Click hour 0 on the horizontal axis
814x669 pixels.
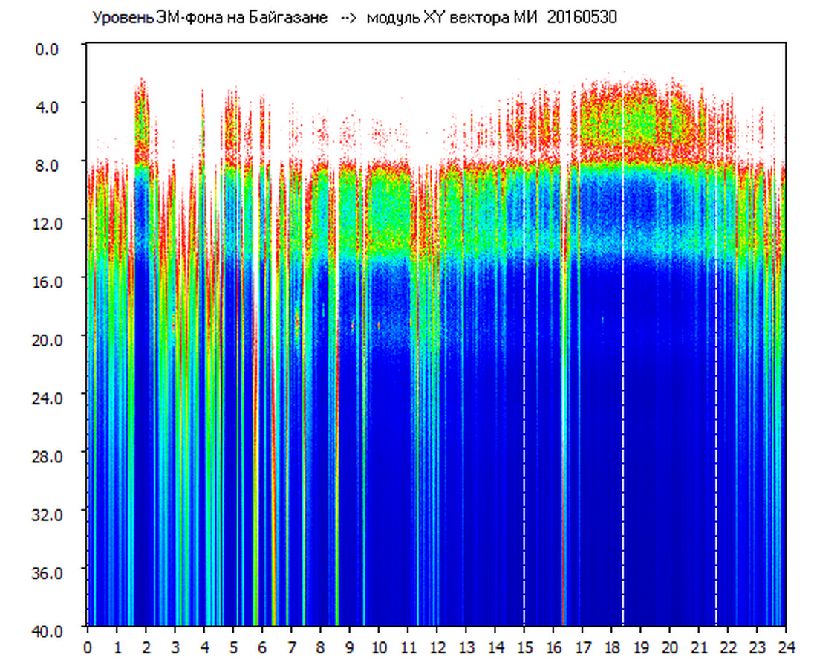coord(88,647)
